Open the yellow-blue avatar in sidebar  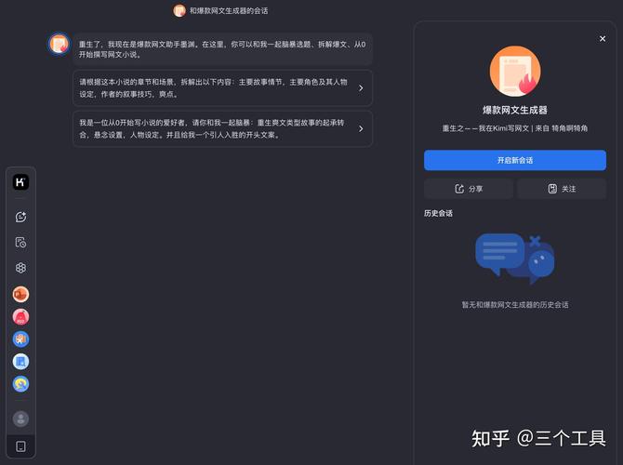tap(20, 384)
